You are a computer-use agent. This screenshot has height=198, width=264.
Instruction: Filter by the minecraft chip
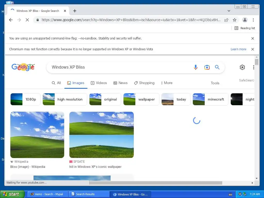click(x=210, y=99)
